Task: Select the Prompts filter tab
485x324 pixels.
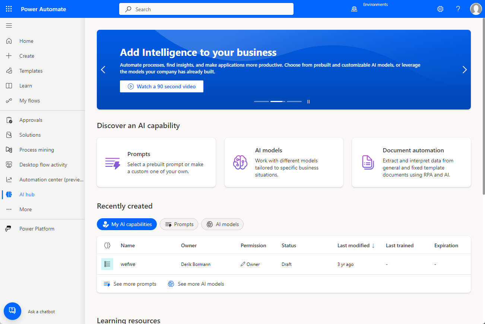Action: pyautogui.click(x=179, y=224)
